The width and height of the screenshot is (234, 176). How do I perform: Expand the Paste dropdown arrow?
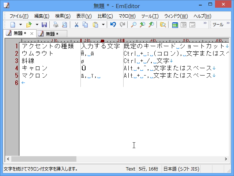pyautogui.click(x=103, y=25)
